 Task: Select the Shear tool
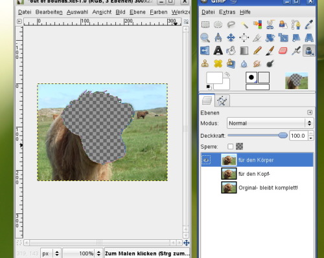click(296, 38)
